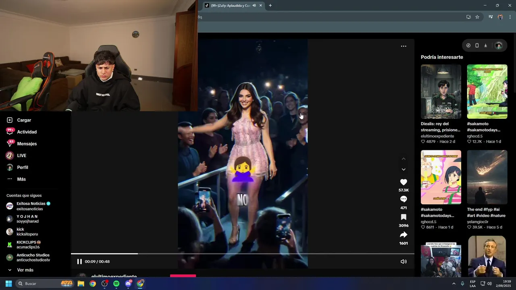Open Spotify from taskbar
This screenshot has width=516, height=290.
116,284
